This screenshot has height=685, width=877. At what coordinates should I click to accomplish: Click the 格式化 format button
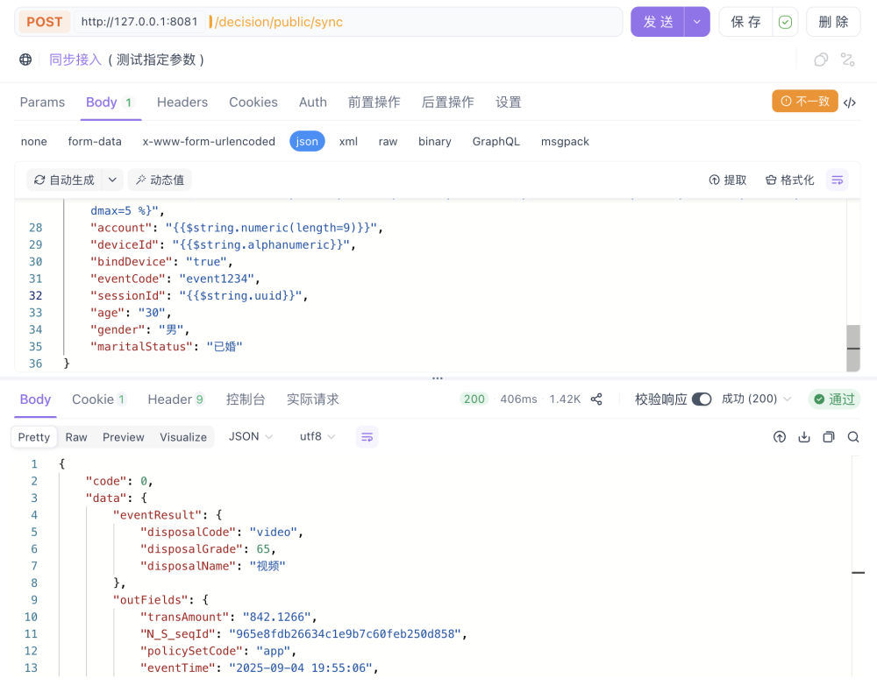click(x=790, y=180)
